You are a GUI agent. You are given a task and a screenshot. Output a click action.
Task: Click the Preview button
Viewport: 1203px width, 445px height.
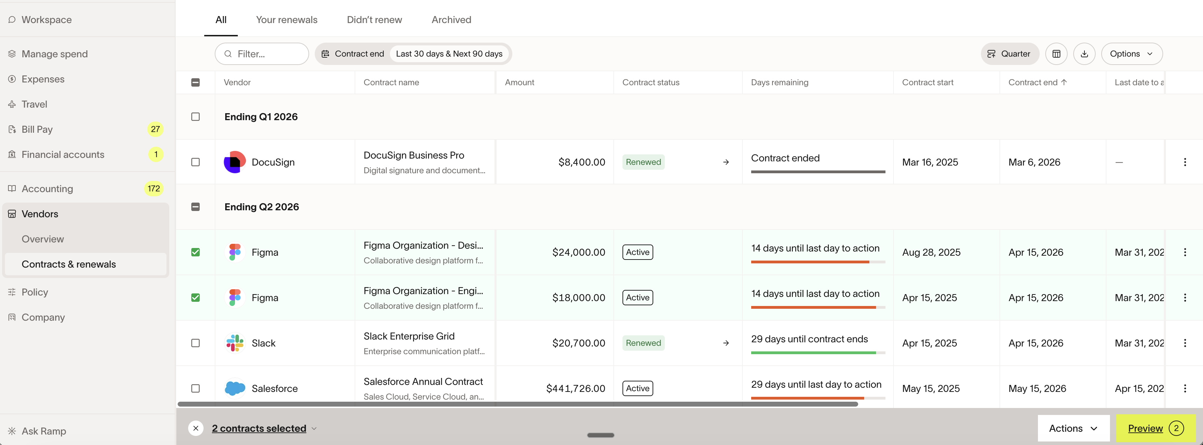pos(1155,428)
